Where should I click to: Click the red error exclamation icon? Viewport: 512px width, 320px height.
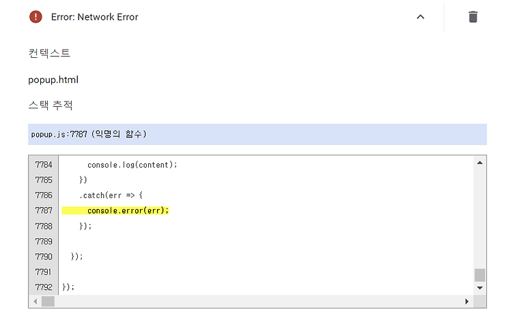(35, 16)
